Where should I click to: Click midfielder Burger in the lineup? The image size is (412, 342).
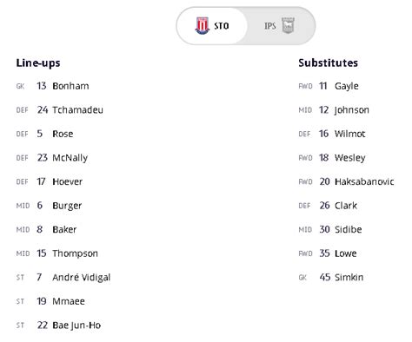(x=49, y=206)
